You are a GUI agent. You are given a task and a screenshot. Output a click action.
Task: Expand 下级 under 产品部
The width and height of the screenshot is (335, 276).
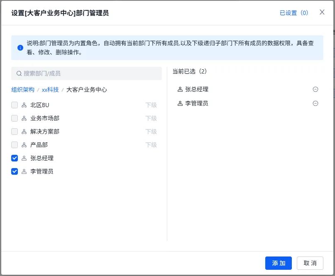pos(151,145)
